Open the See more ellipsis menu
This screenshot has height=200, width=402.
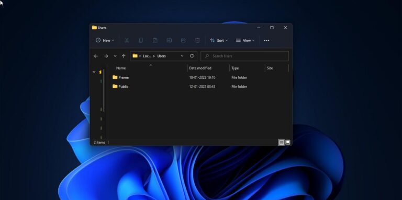click(x=266, y=40)
